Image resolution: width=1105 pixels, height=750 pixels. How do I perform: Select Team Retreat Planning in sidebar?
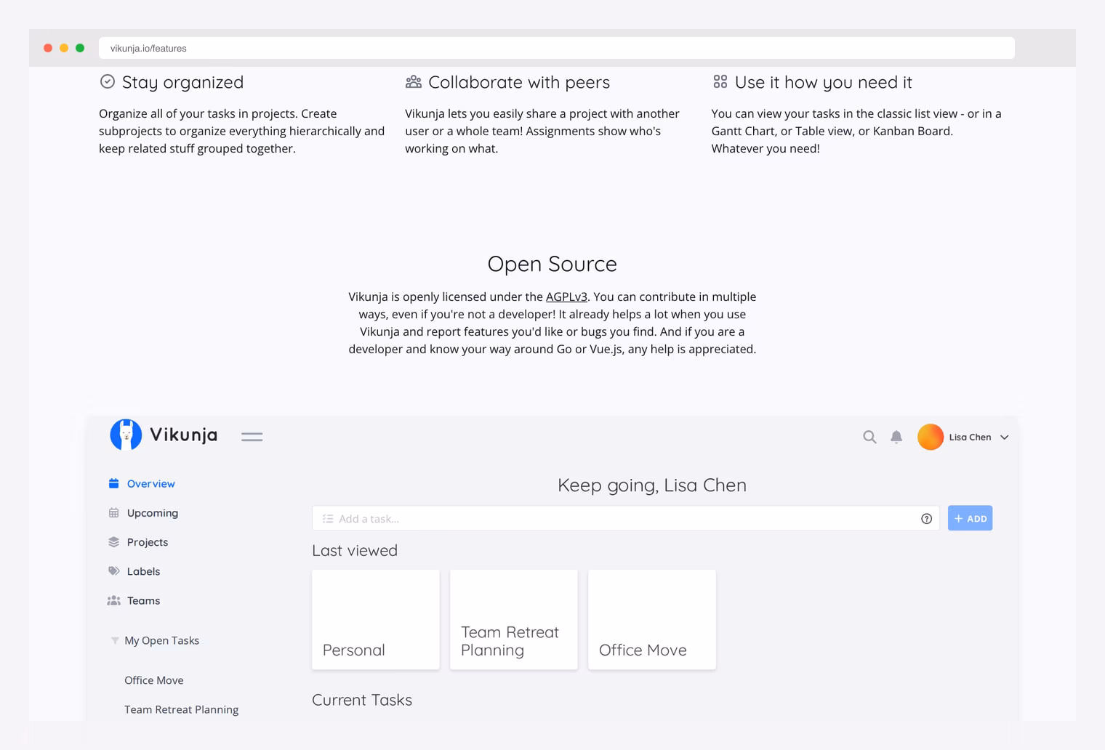182,709
